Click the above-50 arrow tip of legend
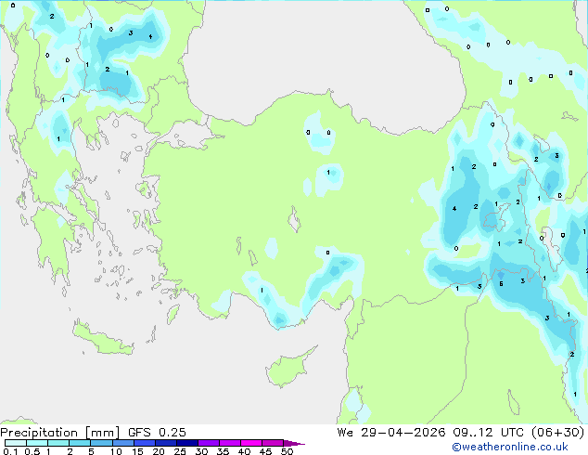The image size is (588, 455). click(x=294, y=443)
